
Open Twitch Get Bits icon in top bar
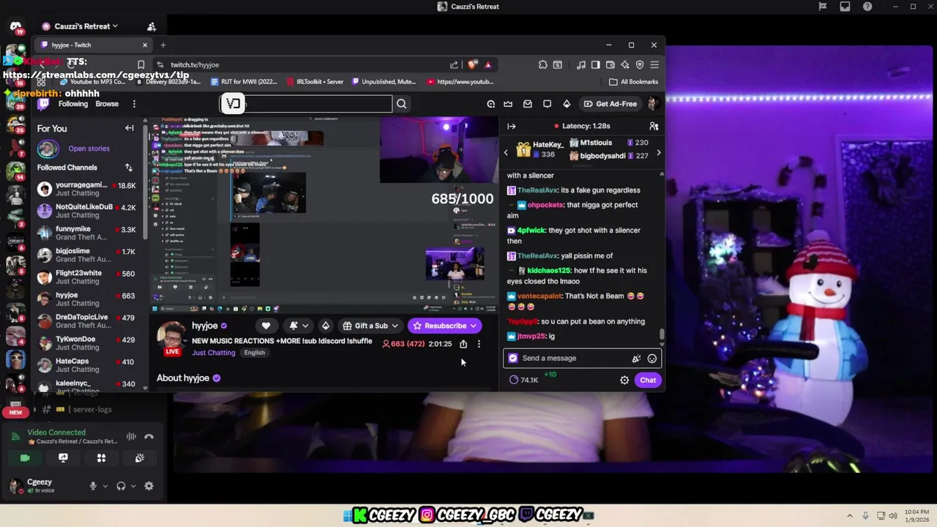point(567,104)
